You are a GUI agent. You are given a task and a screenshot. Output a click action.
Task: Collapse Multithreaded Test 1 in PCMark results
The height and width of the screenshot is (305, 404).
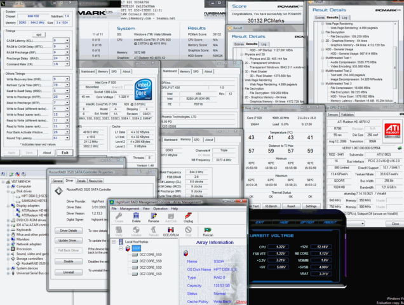(x=322, y=58)
